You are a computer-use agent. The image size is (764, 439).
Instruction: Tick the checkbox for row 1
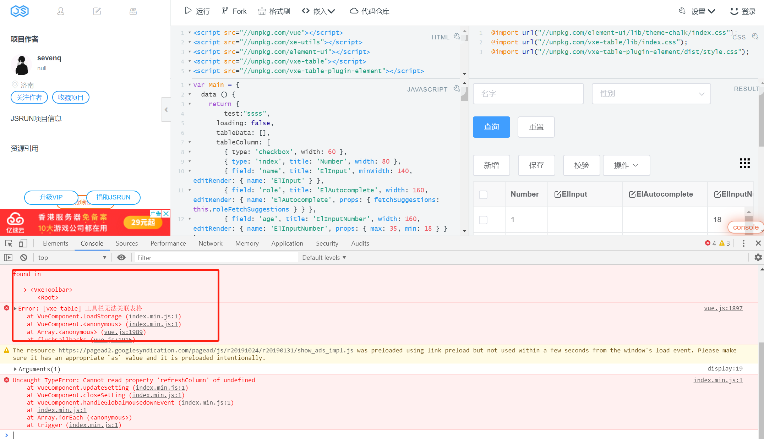[x=483, y=220]
